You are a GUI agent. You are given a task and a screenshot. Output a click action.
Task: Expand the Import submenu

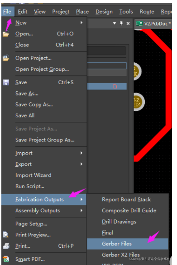pyautogui.click(x=44, y=153)
